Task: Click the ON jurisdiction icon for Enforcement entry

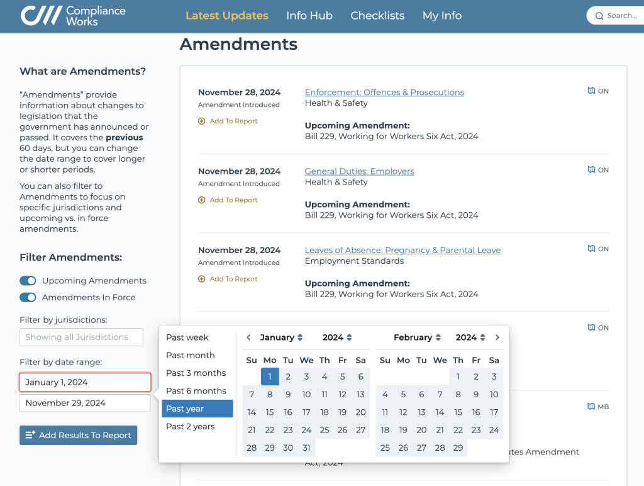Action: click(591, 91)
